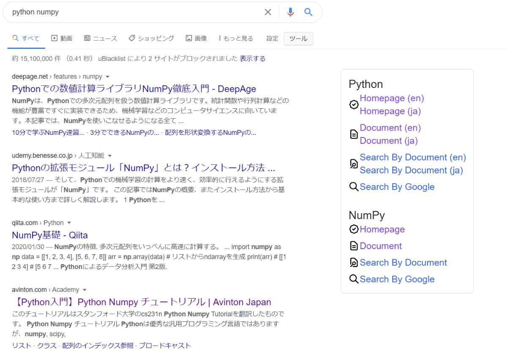Click the NumPy document page icon
Screen dimensions: 507x351
354,246
